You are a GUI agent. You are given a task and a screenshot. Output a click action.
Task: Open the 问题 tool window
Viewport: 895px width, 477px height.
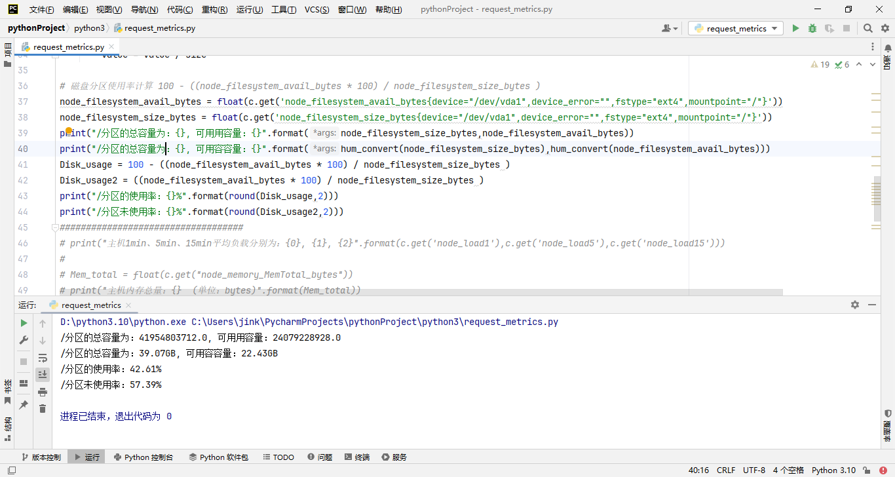click(x=320, y=457)
